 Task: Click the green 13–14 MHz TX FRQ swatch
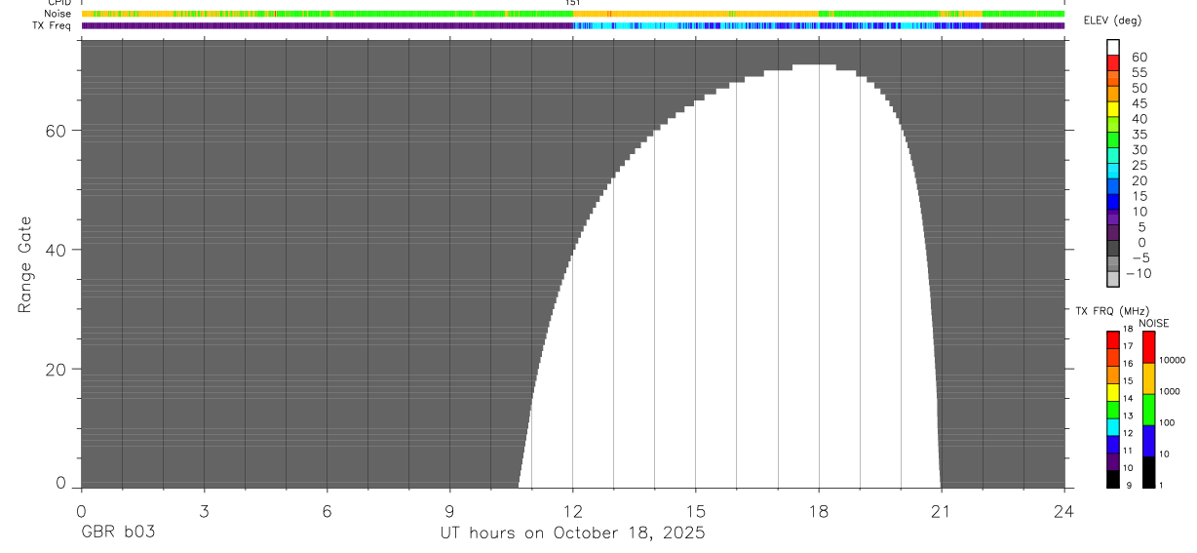tap(1112, 409)
